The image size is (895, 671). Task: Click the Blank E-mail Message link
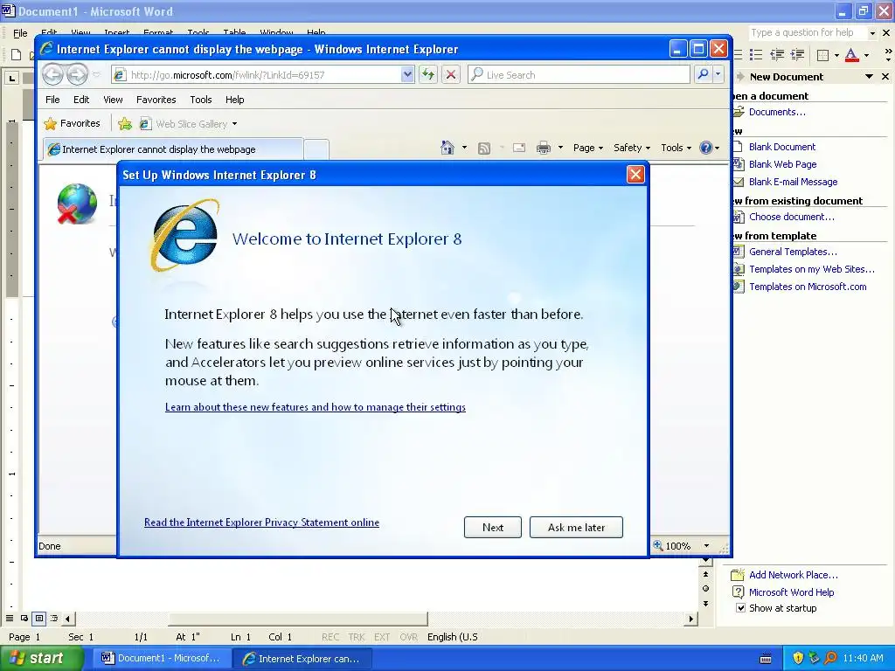[x=793, y=182]
